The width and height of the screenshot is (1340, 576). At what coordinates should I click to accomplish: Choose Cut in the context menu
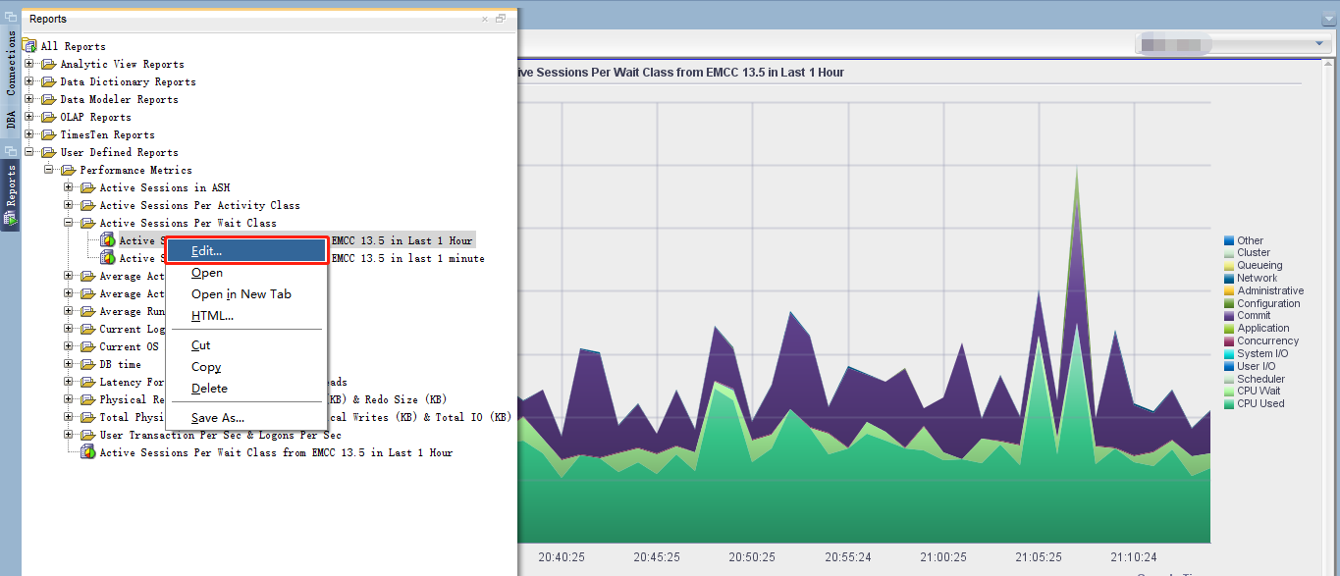point(245,345)
